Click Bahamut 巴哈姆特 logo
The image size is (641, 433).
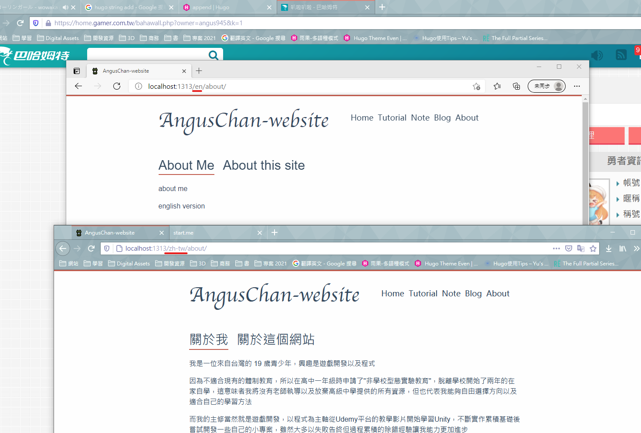click(x=36, y=55)
